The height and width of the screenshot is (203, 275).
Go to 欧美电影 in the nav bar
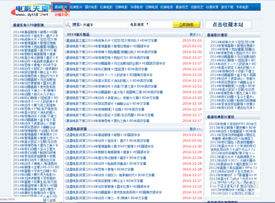(106, 7)
